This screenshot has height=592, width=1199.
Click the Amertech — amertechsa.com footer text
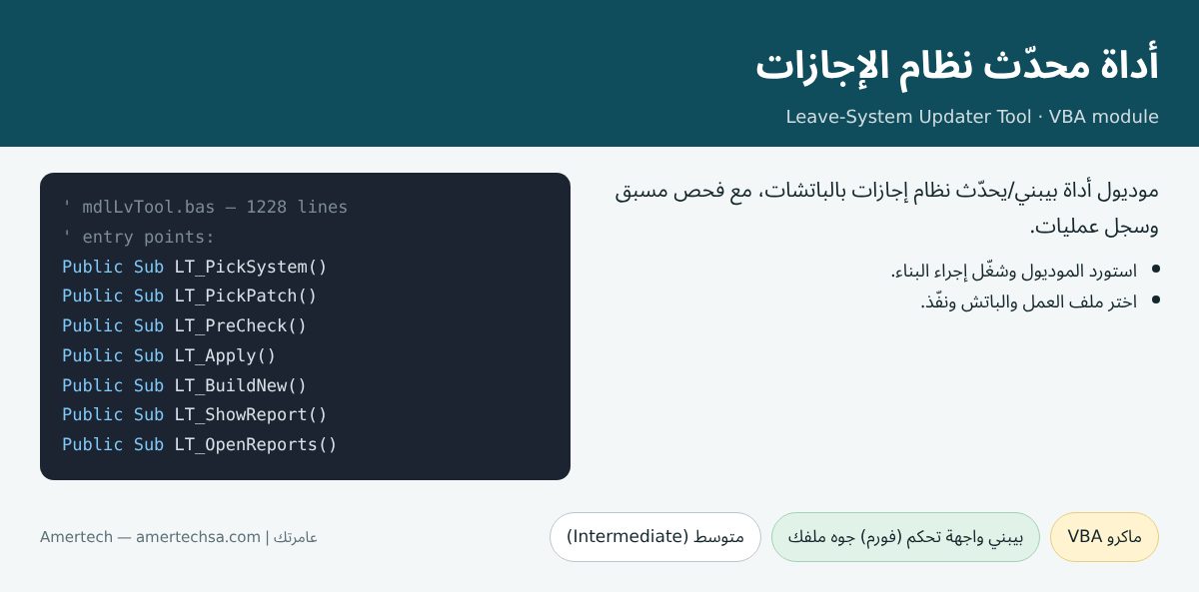[179, 537]
